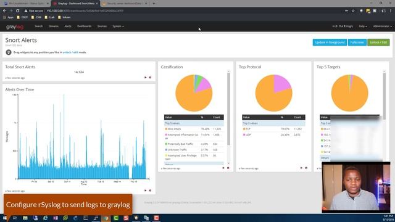This screenshot has width=395, height=222.
Task: Open Task View on the taskbar
Action: coord(15,218)
